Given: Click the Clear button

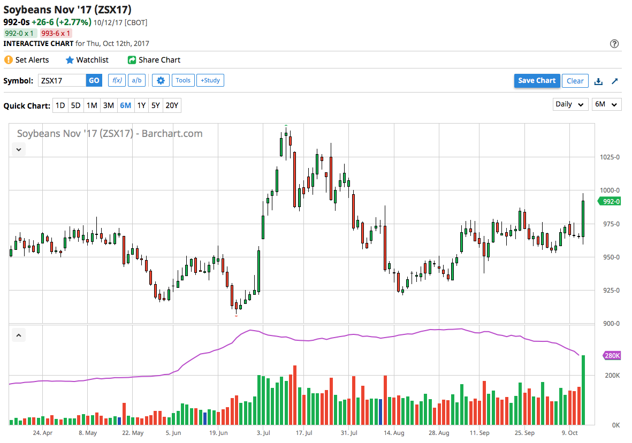Looking at the screenshot, I should 575,81.
